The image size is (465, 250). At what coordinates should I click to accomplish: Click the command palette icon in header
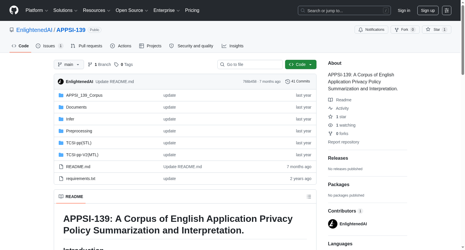(446, 10)
